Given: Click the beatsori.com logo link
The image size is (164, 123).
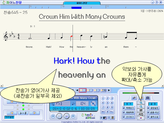Looking at the screenshot, I should tap(89, 116).
